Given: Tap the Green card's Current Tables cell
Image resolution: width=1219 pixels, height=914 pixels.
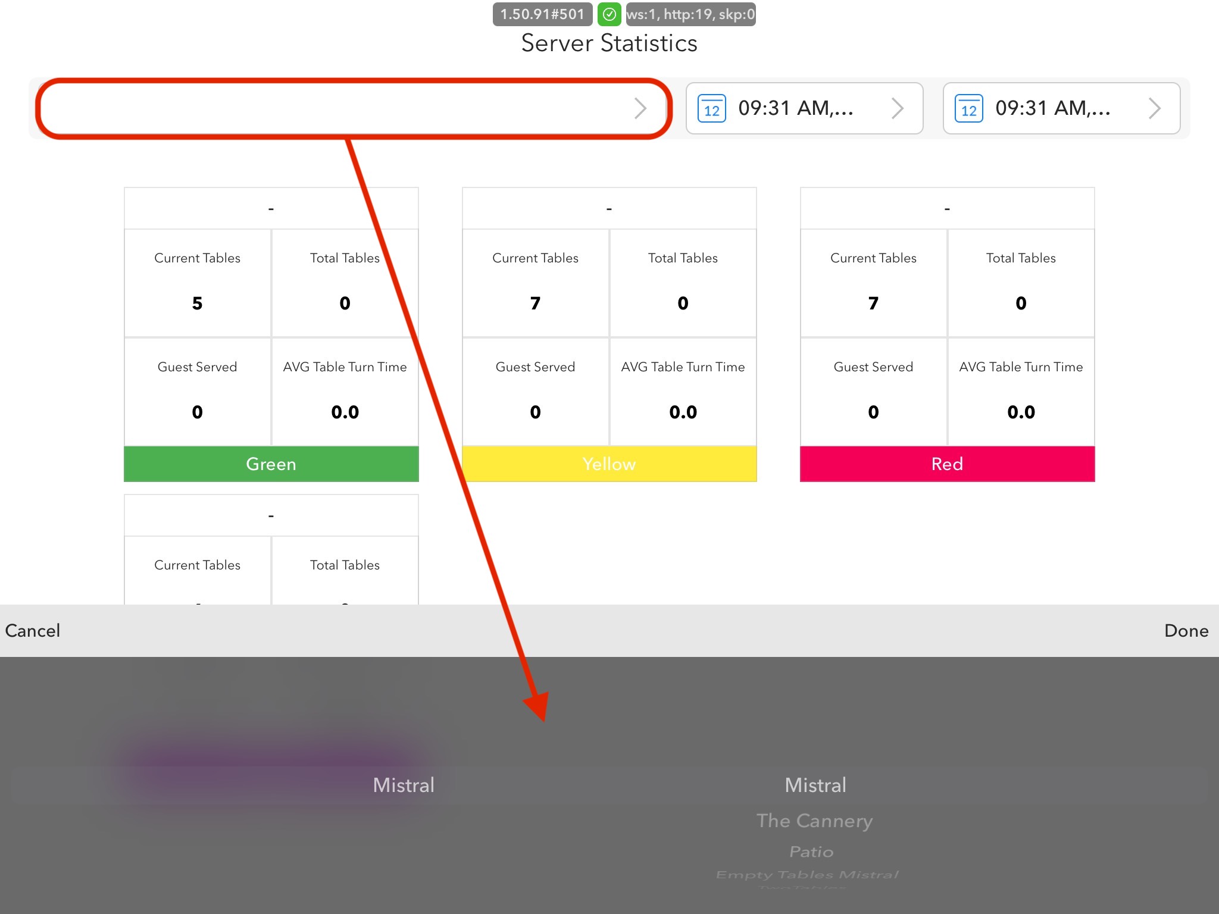Looking at the screenshot, I should [x=198, y=283].
